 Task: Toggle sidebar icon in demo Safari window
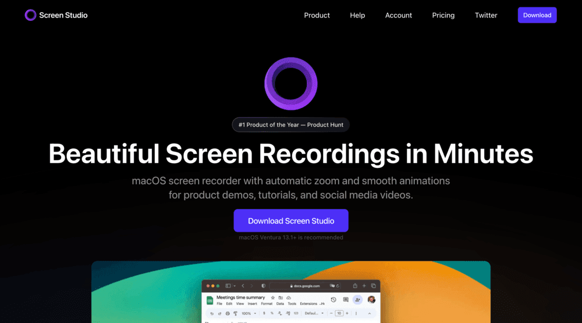point(228,286)
